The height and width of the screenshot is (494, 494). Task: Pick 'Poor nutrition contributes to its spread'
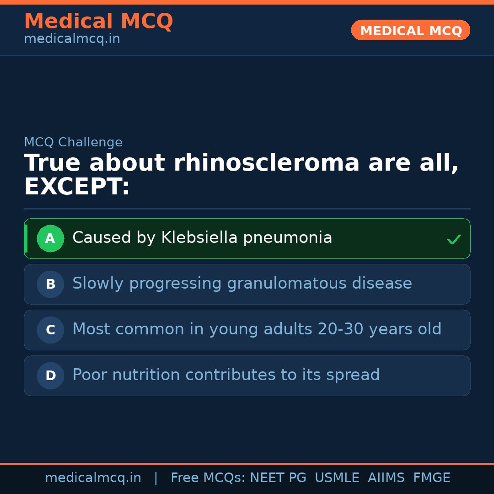[226, 375]
